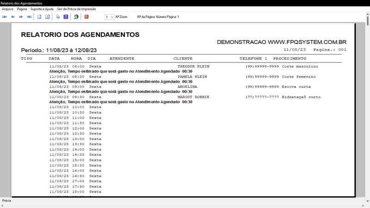Click the globe email export icon
This screenshot has height=208, width=370.
pos(76,17)
